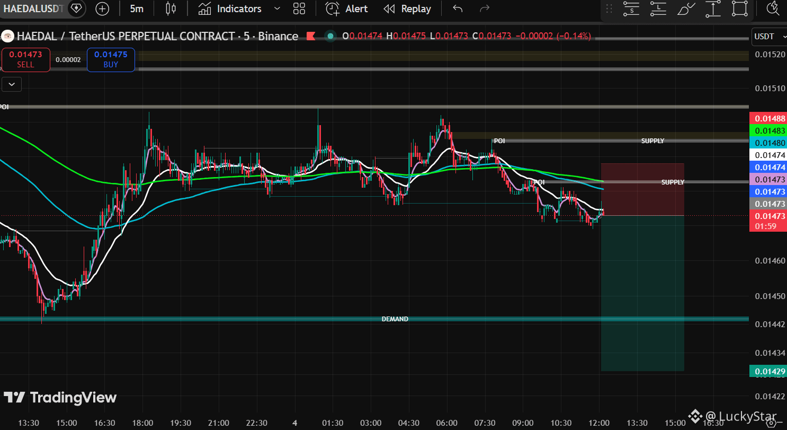Click the teal 0.01429 target price label

[x=768, y=371]
